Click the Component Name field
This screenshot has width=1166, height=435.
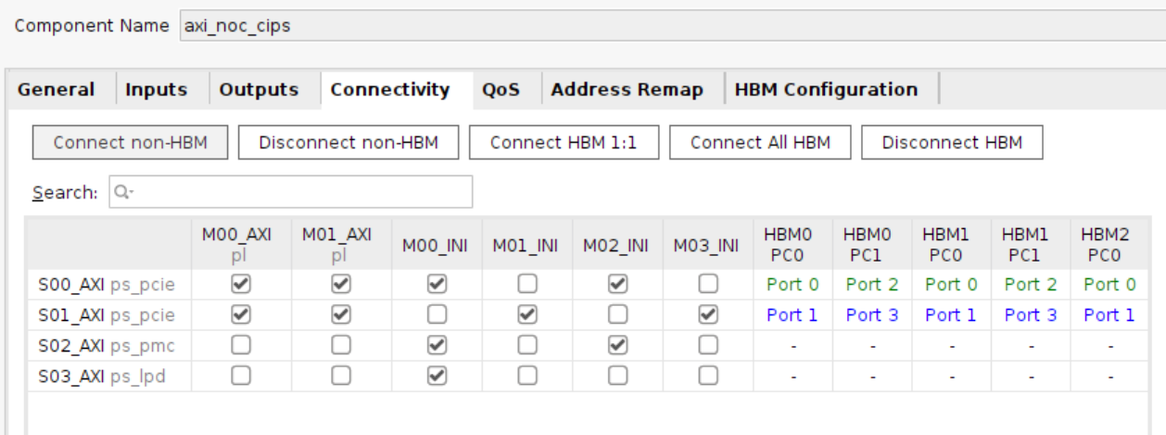point(672,25)
